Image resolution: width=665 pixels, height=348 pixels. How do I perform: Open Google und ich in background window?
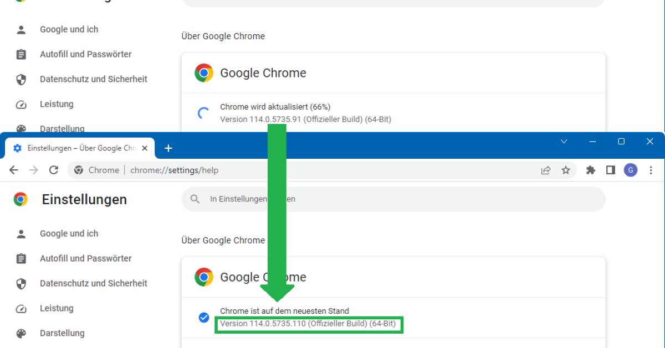(69, 29)
